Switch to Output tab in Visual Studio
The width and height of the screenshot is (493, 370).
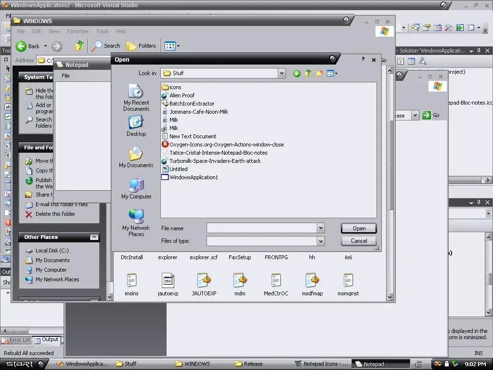[47, 340]
